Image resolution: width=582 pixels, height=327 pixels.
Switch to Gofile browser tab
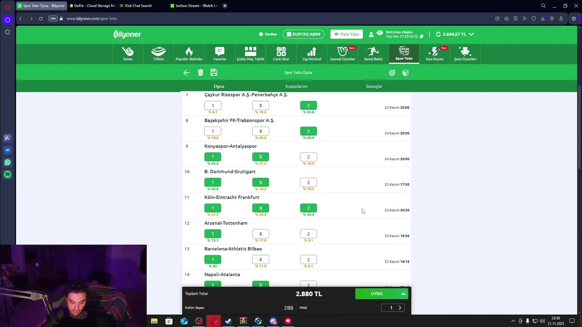coord(92,6)
